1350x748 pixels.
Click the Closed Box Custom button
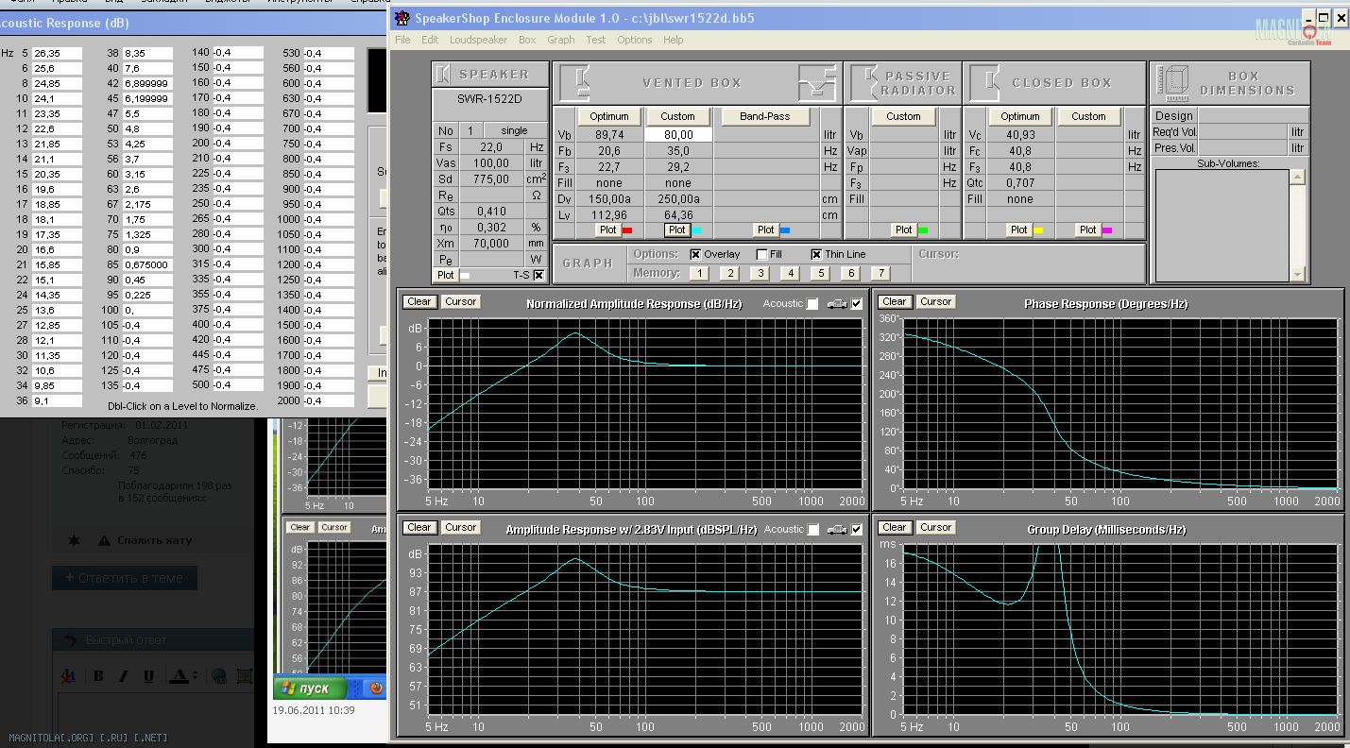pos(1088,116)
